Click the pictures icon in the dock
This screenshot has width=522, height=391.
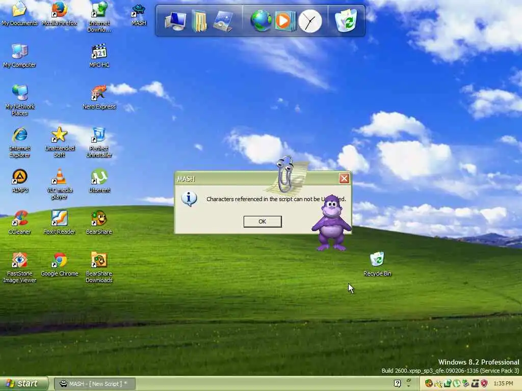(223, 21)
